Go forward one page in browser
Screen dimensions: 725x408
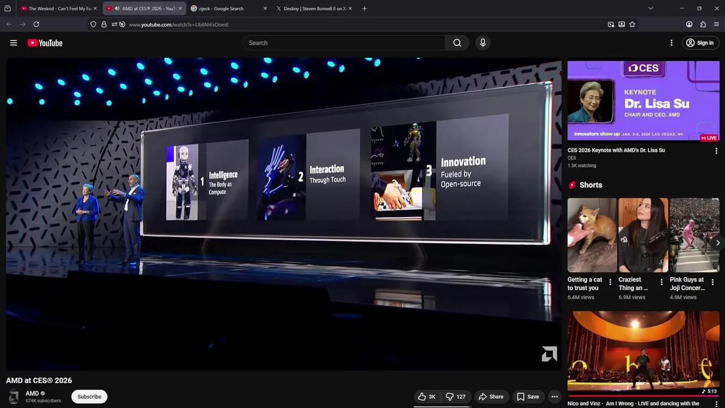point(23,24)
